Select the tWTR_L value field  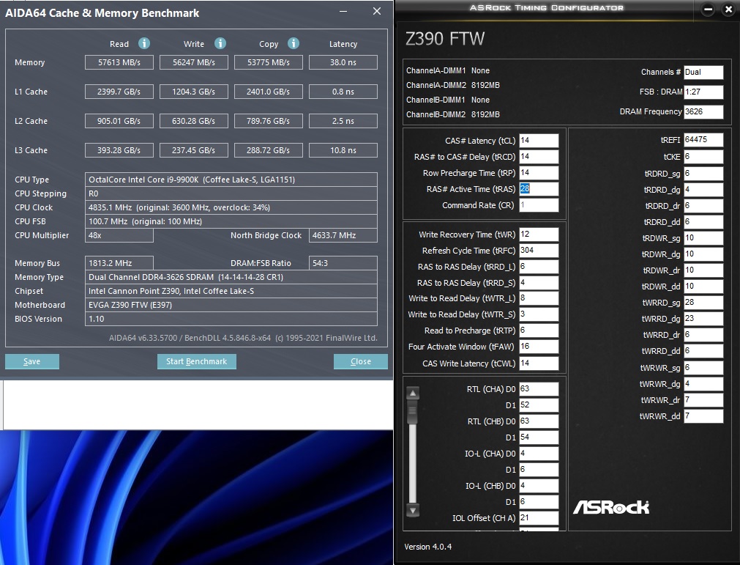pos(539,298)
